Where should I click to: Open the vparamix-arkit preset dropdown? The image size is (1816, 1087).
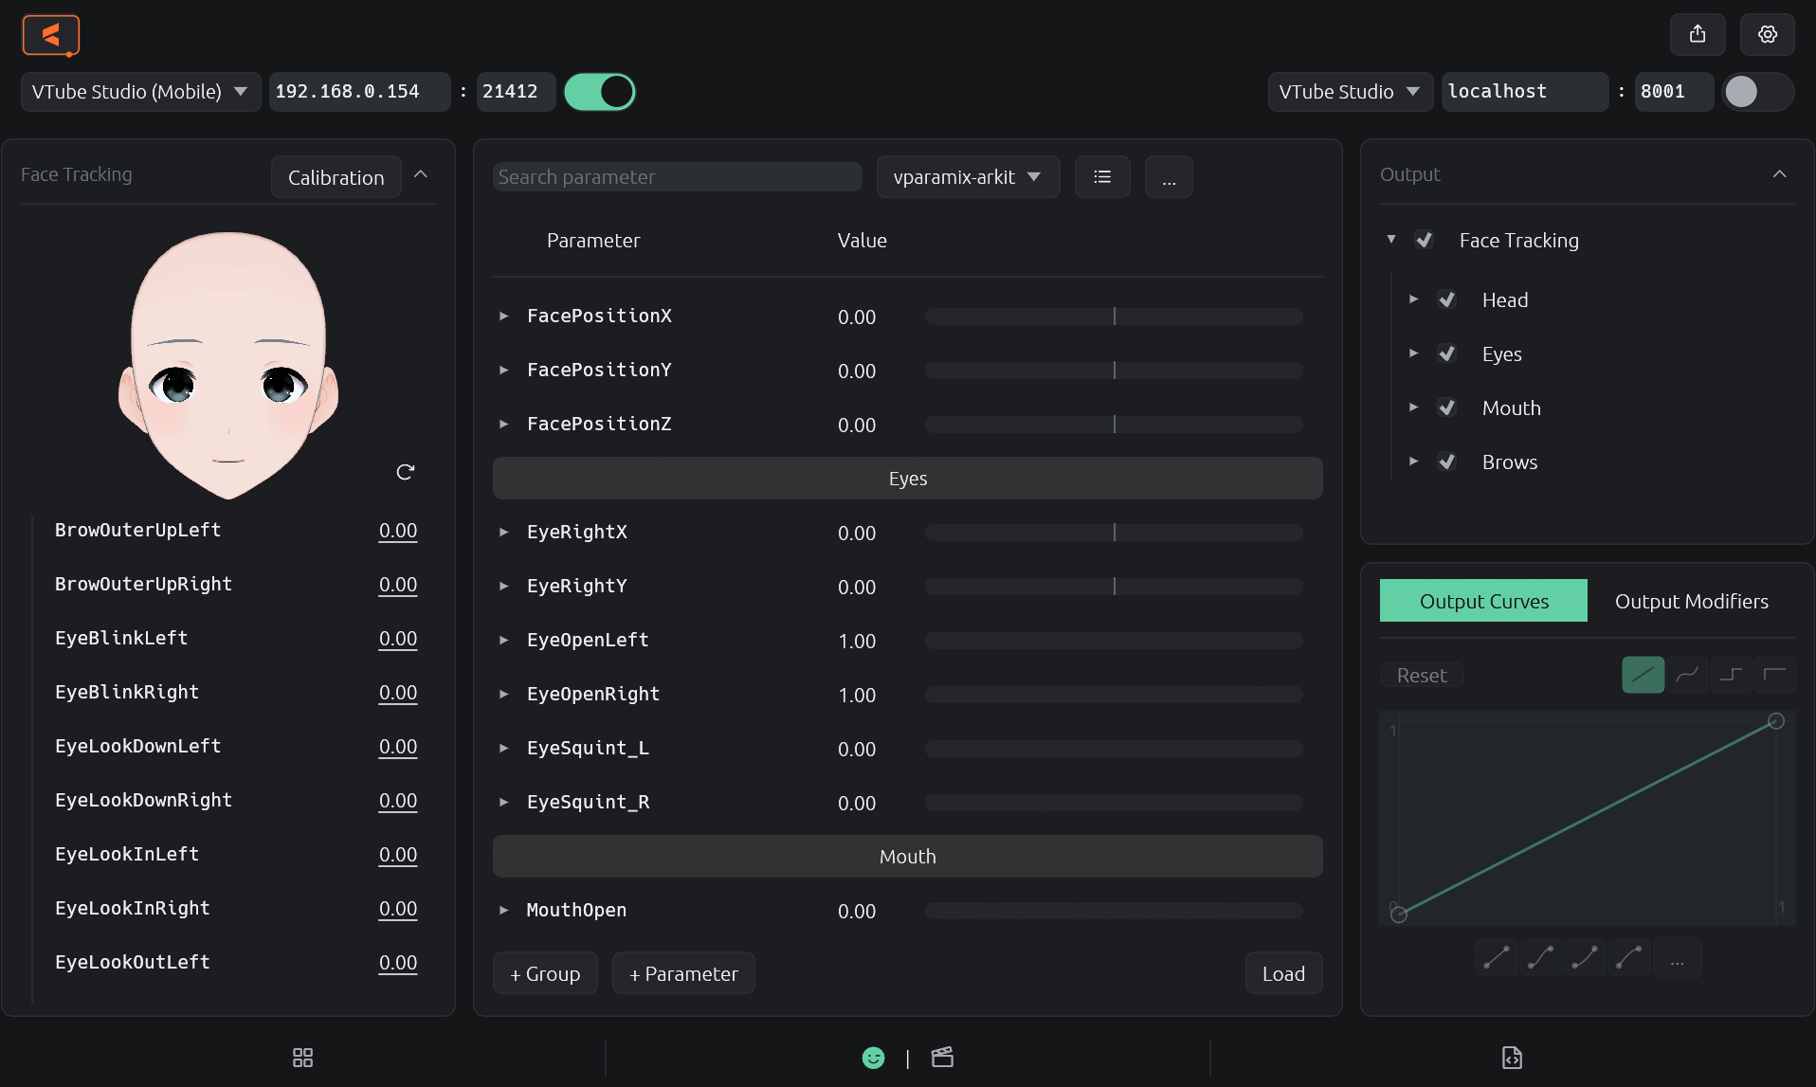click(968, 177)
